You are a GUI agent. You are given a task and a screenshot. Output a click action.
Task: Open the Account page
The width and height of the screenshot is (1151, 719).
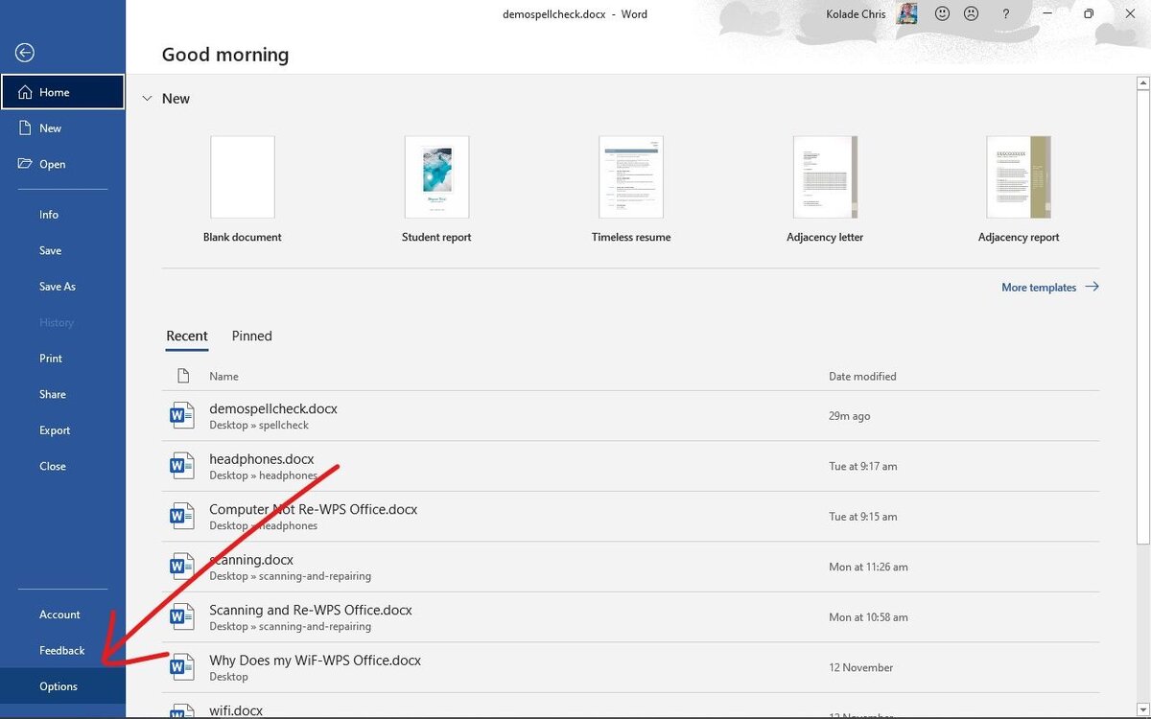[x=62, y=615]
